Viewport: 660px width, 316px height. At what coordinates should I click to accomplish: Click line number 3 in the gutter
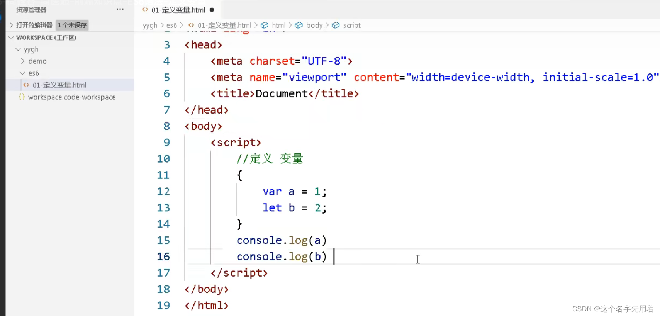pos(166,45)
